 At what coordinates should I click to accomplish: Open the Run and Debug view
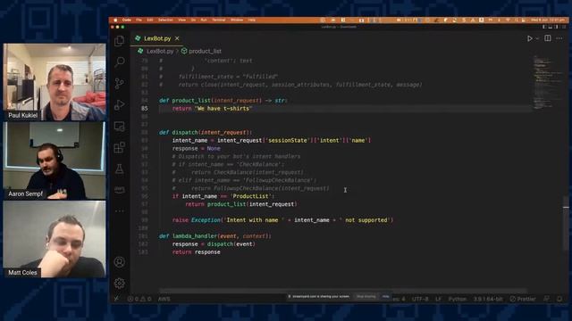pos(119,105)
